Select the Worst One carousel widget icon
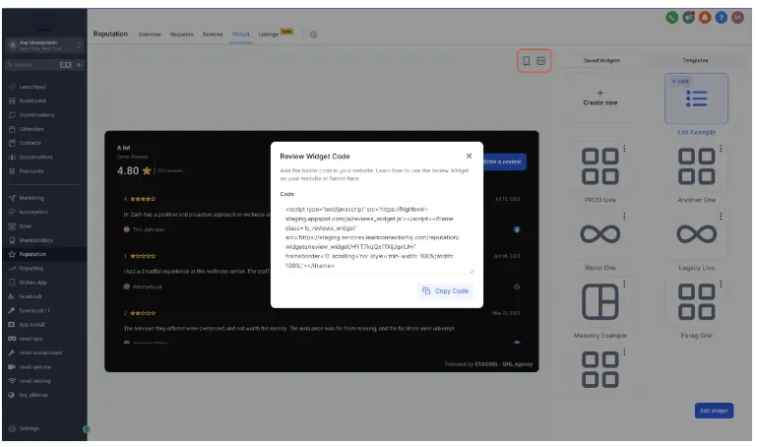 pos(600,234)
